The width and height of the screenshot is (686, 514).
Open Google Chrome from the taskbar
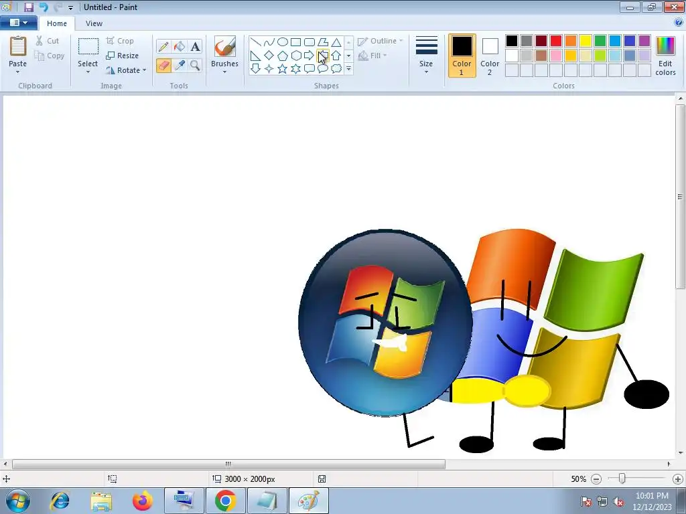225,501
